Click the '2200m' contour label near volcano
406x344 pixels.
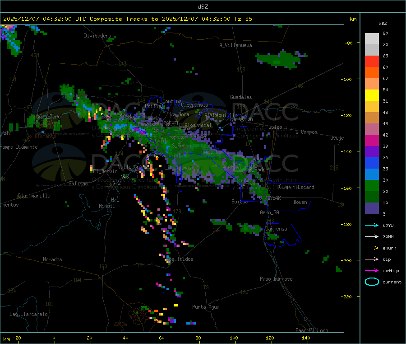point(120,324)
